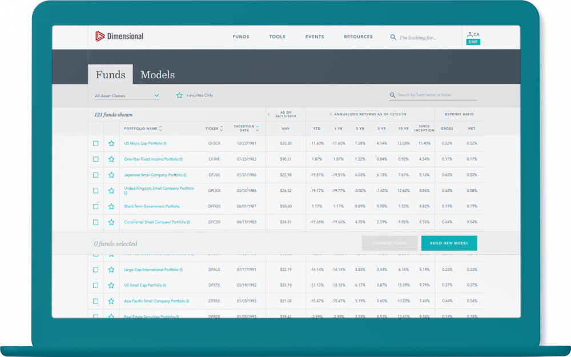Toggle the Favorites Only filter
Image resolution: width=571 pixels, height=357 pixels.
[x=195, y=95]
